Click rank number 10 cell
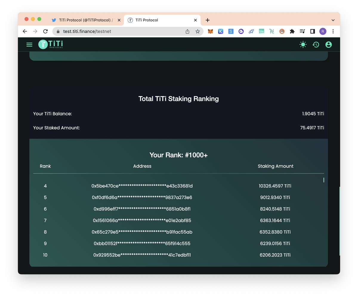The width and height of the screenshot is (358, 298). pos(45,255)
